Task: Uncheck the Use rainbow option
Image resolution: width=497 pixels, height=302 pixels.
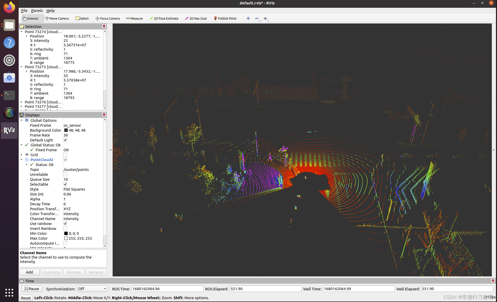Action: coord(65,224)
